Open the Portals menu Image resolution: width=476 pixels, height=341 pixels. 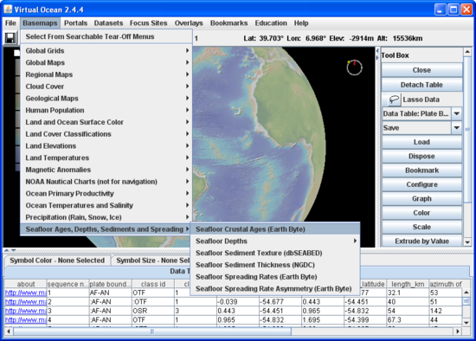click(x=75, y=23)
